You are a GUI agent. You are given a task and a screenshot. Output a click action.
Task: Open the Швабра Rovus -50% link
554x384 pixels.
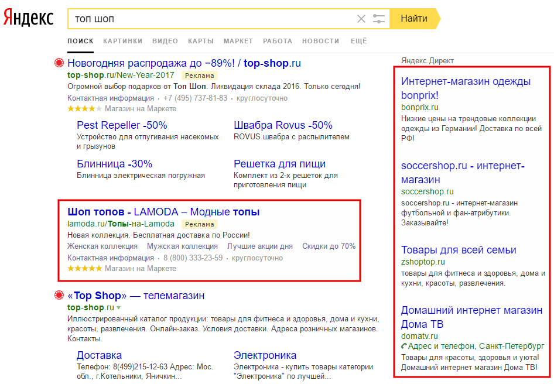(283, 125)
